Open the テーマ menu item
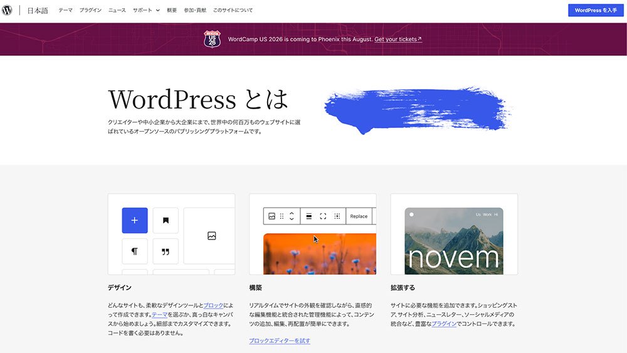Screen dimensions: 627x353 click(66, 11)
